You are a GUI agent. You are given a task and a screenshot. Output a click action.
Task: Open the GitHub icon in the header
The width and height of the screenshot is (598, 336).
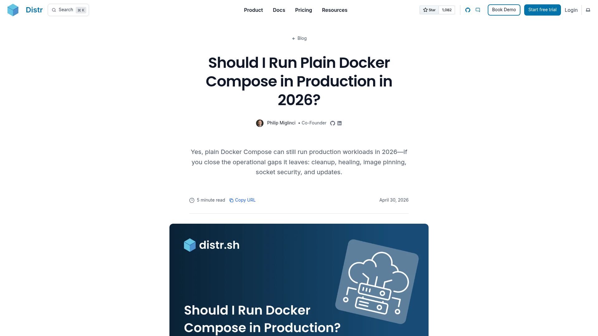[x=468, y=10]
